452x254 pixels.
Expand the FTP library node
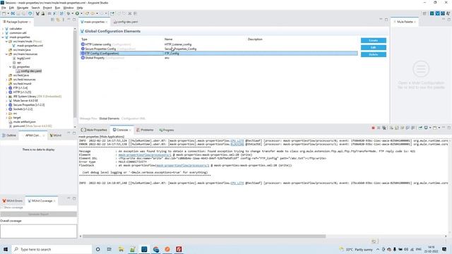tap(6, 87)
